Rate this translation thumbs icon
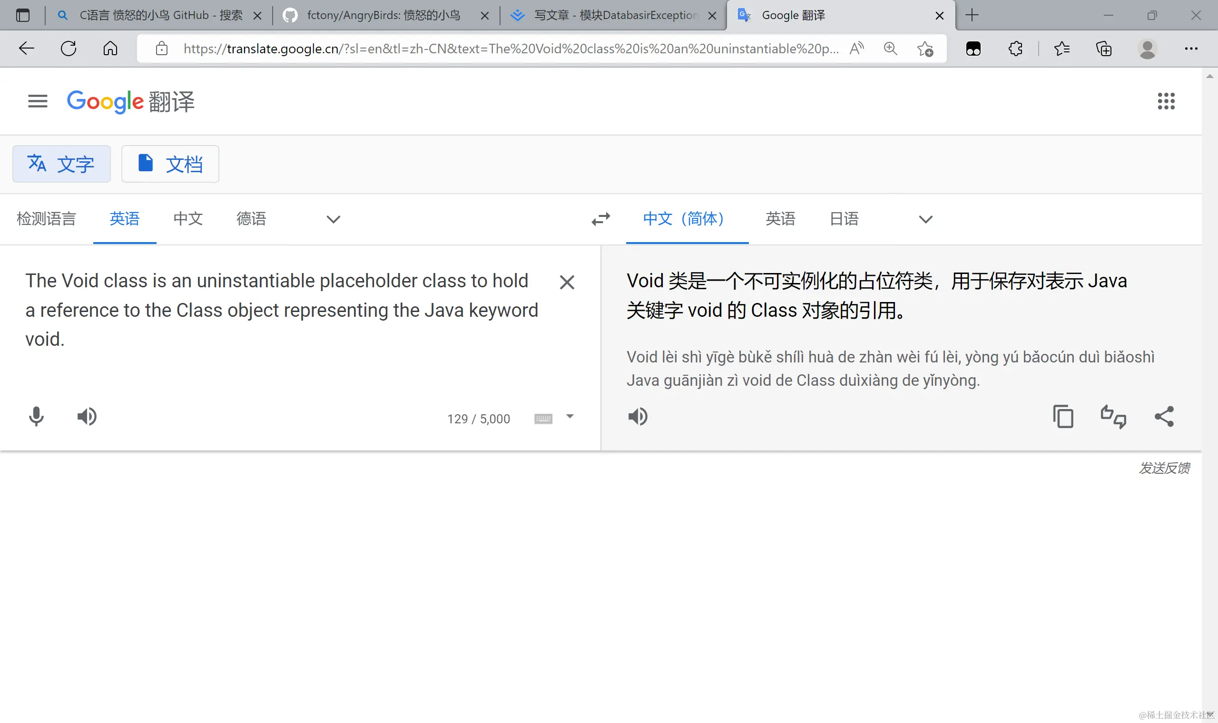Viewport: 1218px width, 723px height. tap(1114, 417)
